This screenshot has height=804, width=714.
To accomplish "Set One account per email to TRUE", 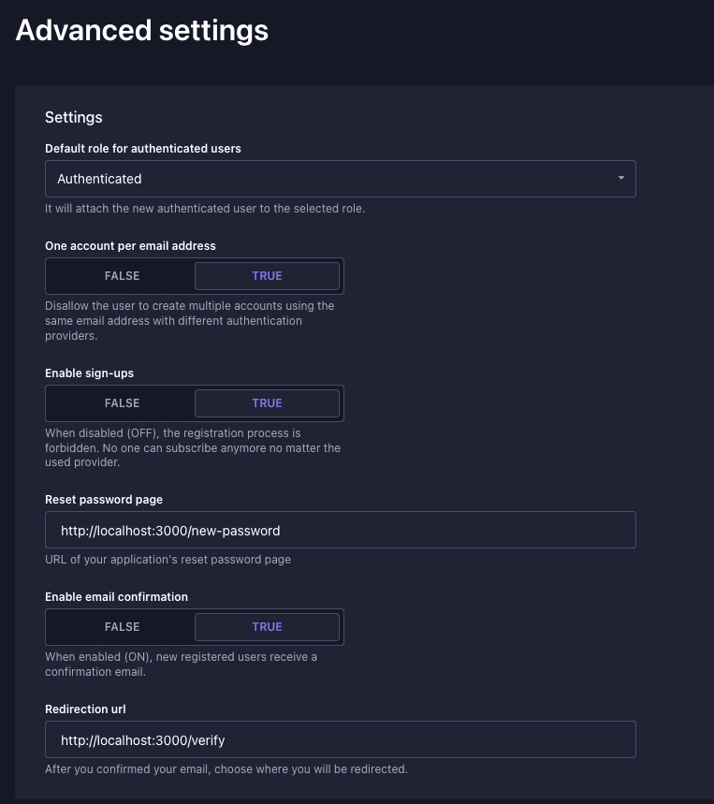I will click(267, 276).
